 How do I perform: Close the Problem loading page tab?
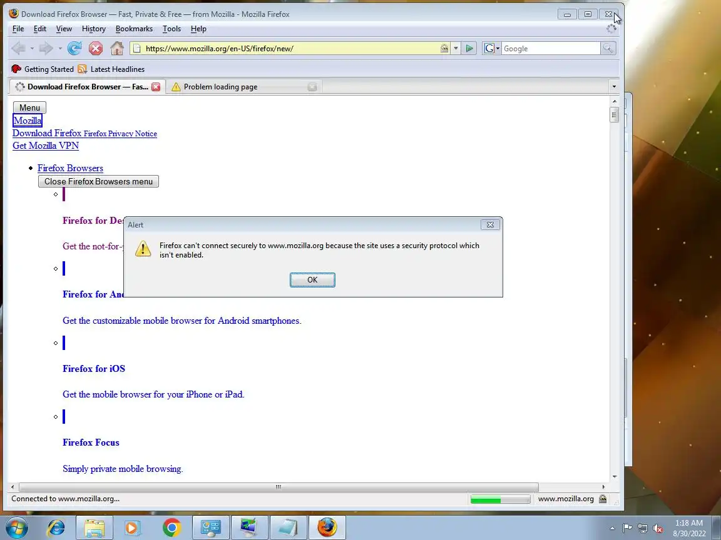312,87
